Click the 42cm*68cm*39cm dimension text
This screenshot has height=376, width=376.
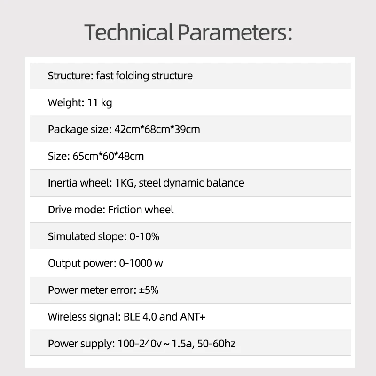point(157,129)
